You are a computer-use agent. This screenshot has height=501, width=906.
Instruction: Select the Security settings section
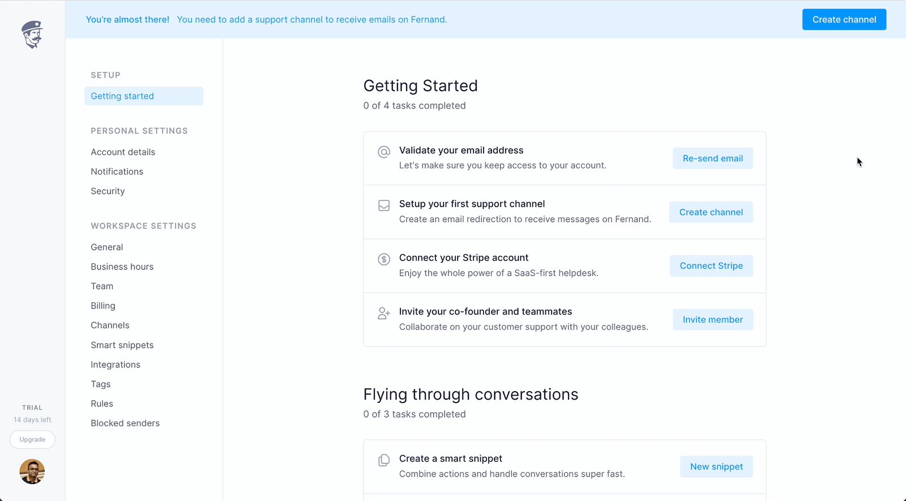108,191
